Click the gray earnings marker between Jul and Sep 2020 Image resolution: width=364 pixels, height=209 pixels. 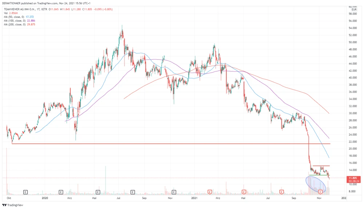132,191
